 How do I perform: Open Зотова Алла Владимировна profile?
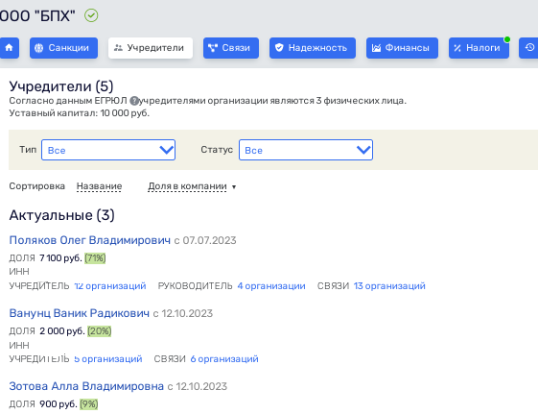tap(86, 386)
